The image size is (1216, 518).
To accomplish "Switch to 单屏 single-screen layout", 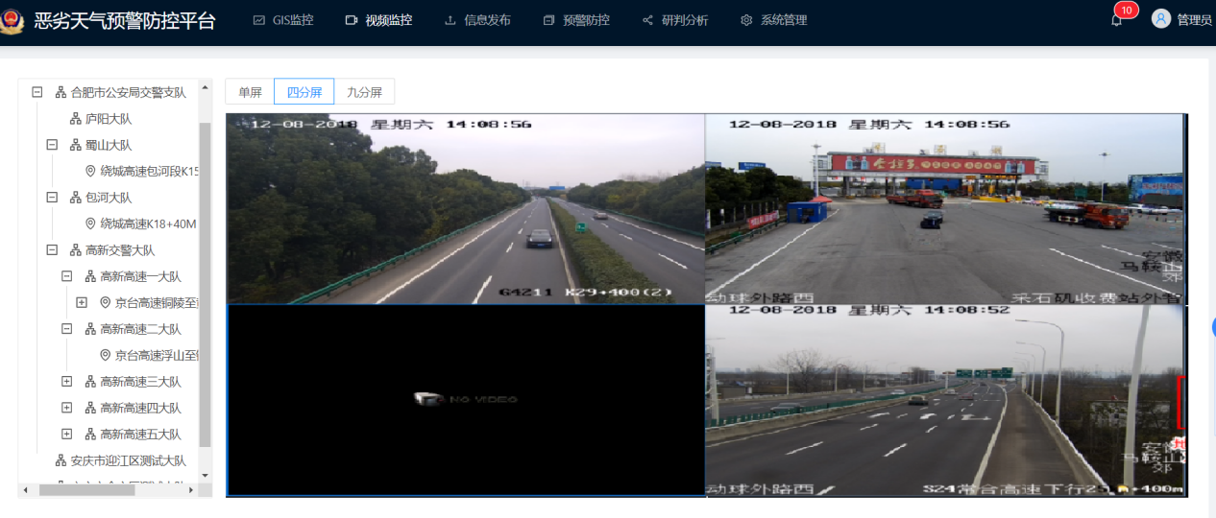I will [250, 92].
